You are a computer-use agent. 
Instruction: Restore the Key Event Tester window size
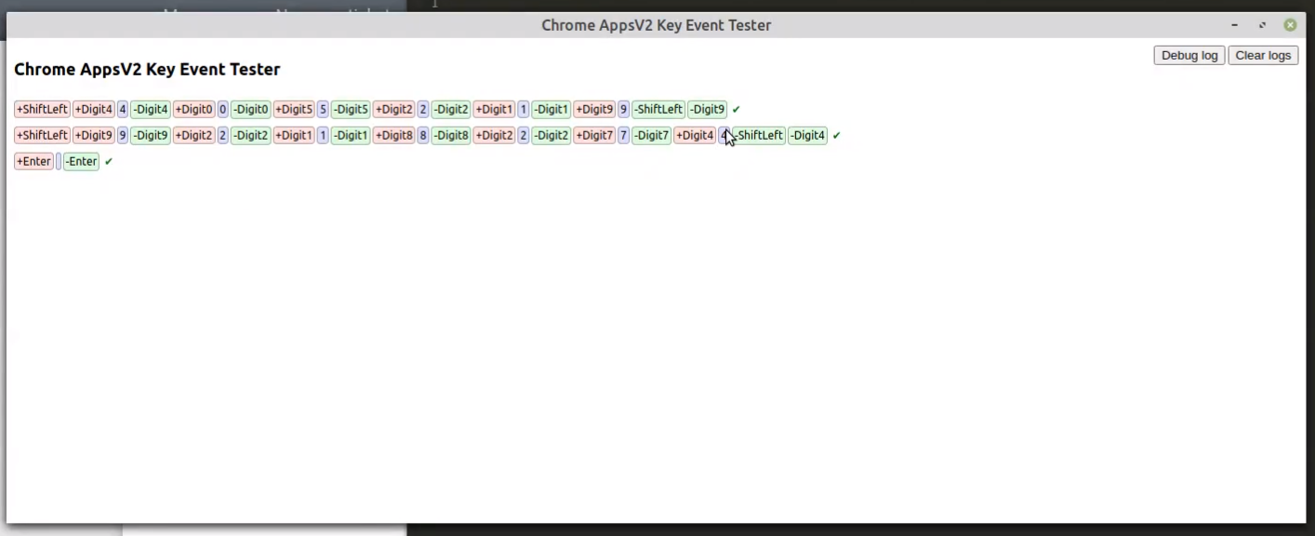point(1262,25)
